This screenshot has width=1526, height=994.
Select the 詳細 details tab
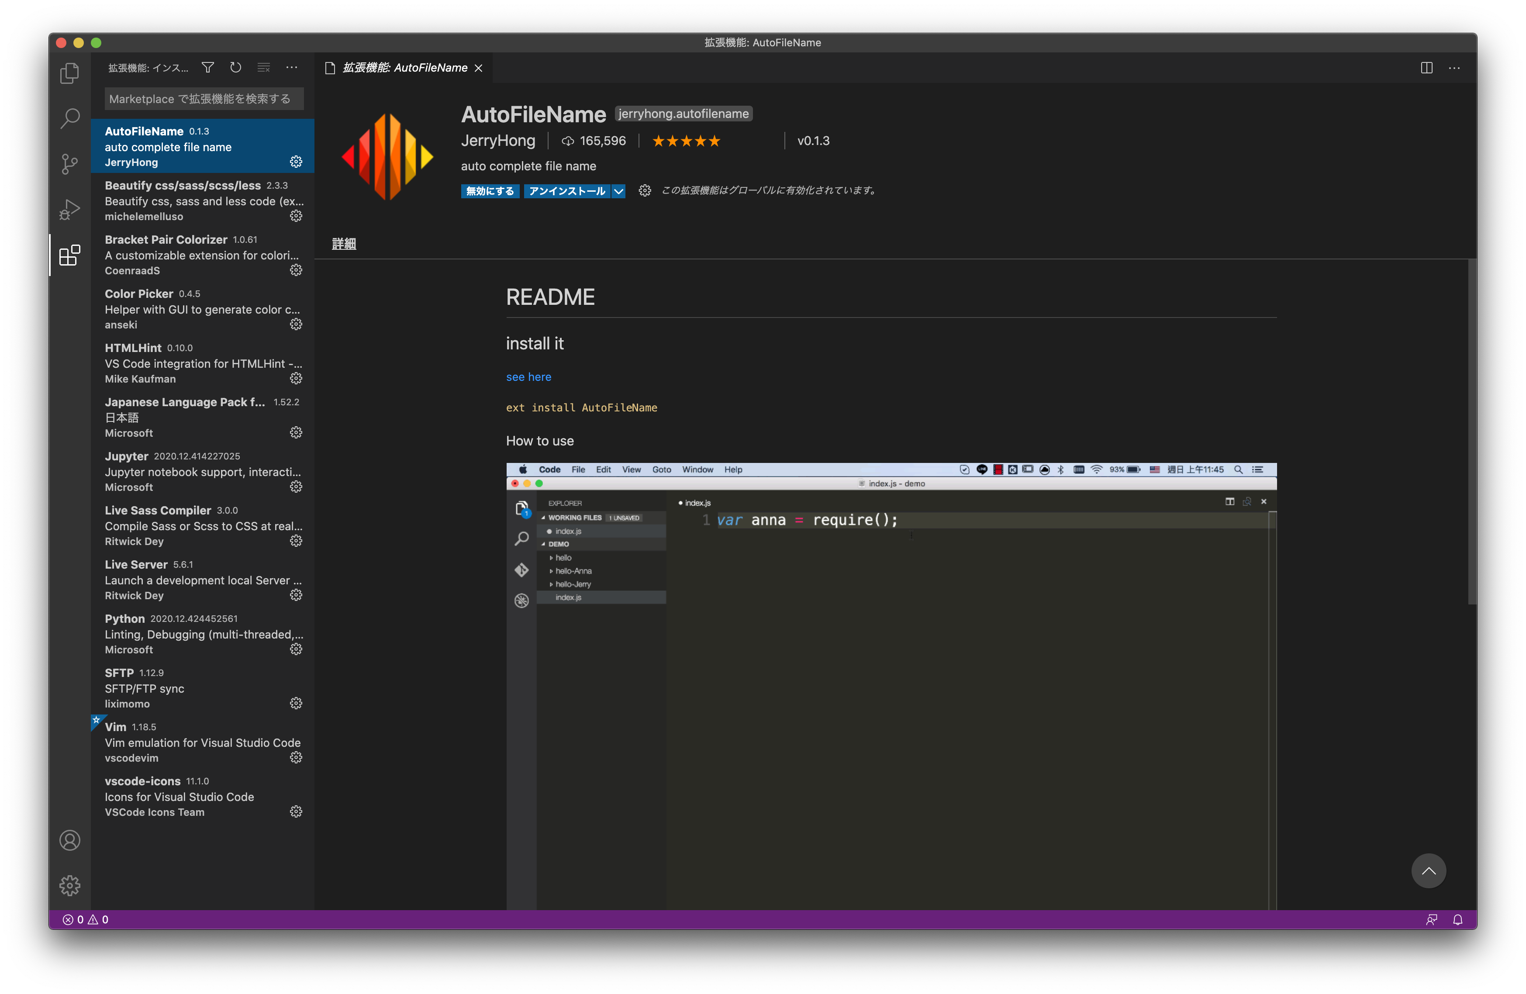tap(344, 244)
